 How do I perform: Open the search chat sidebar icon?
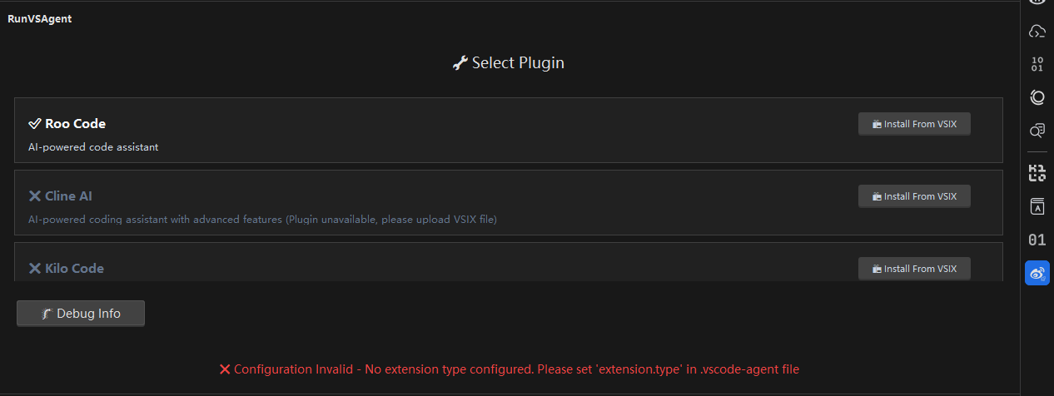1037,131
